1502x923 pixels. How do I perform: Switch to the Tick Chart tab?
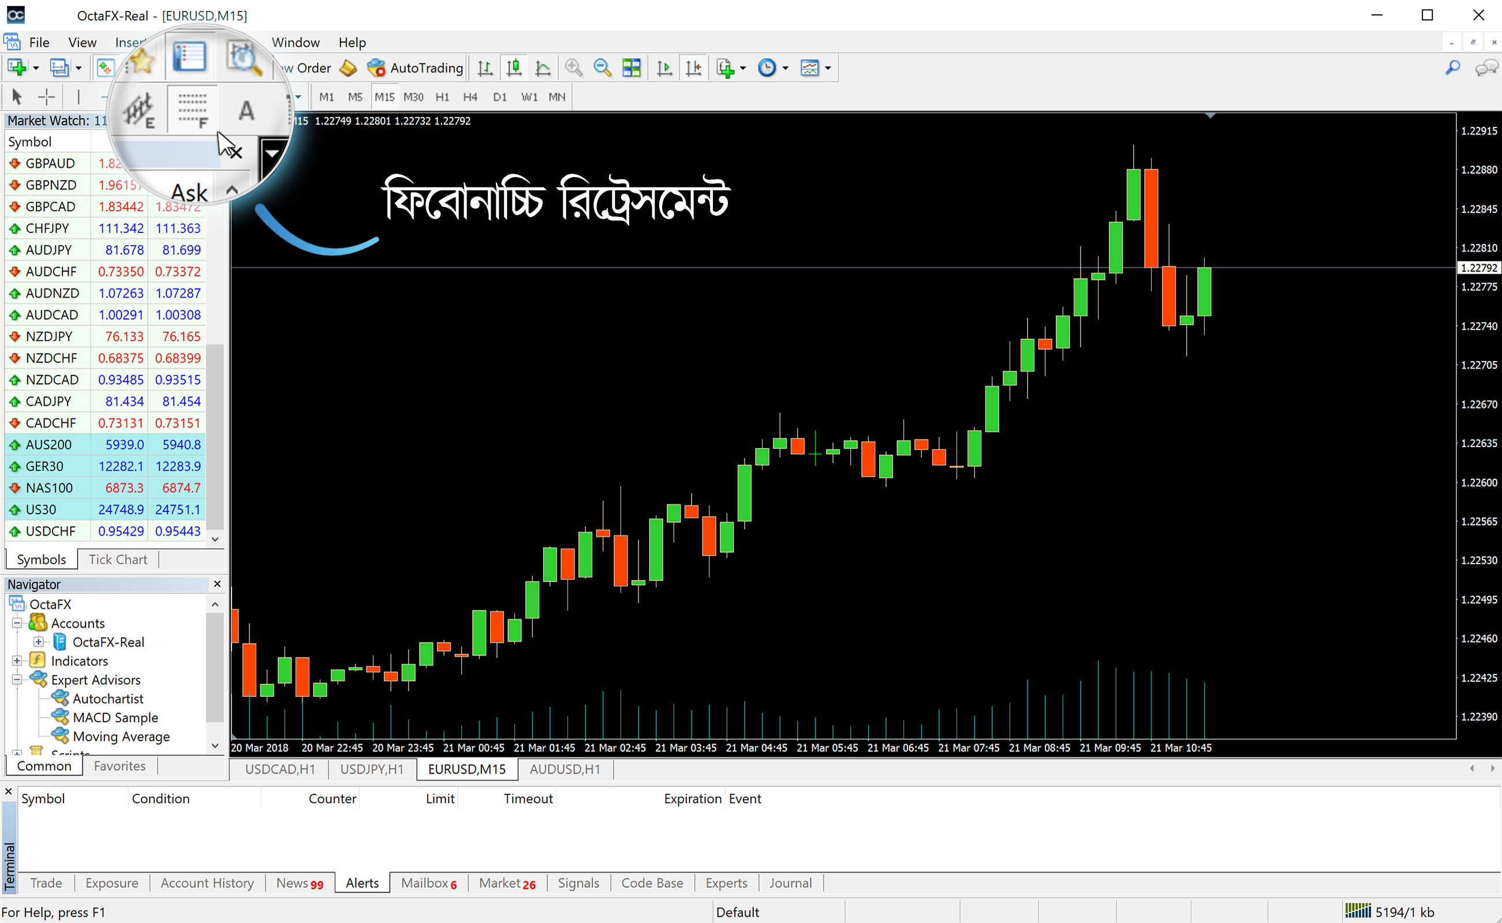(x=118, y=559)
